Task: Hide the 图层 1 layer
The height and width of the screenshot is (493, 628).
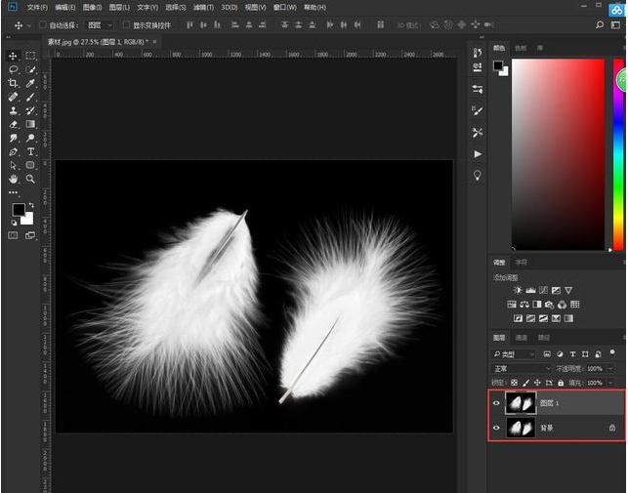Action: pos(496,403)
